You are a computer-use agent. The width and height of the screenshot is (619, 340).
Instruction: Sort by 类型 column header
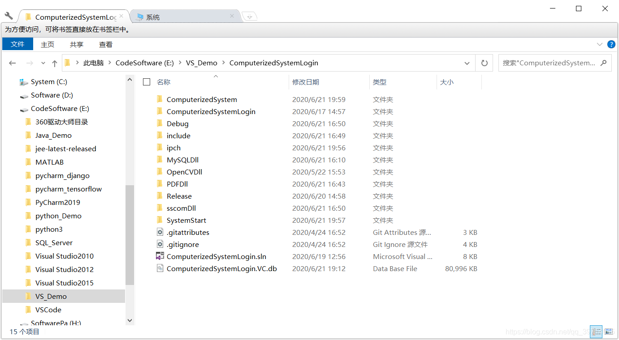click(380, 82)
